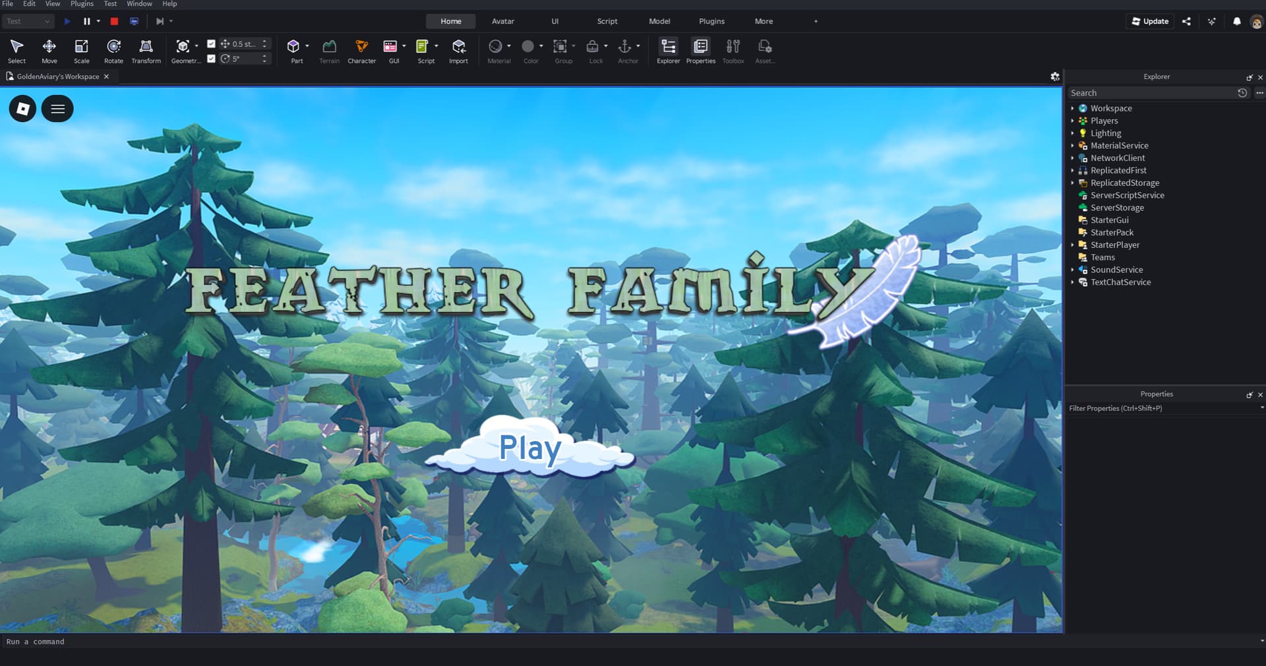This screenshot has width=1266, height=666.
Task: Open the Material picker
Action: [495, 47]
